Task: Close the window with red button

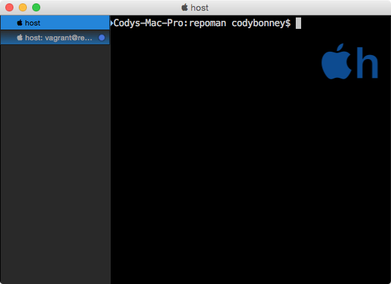Action: [x=9, y=7]
